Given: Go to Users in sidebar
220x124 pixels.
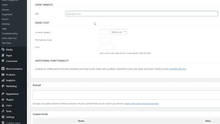Looking at the screenshot, I should [9, 105].
